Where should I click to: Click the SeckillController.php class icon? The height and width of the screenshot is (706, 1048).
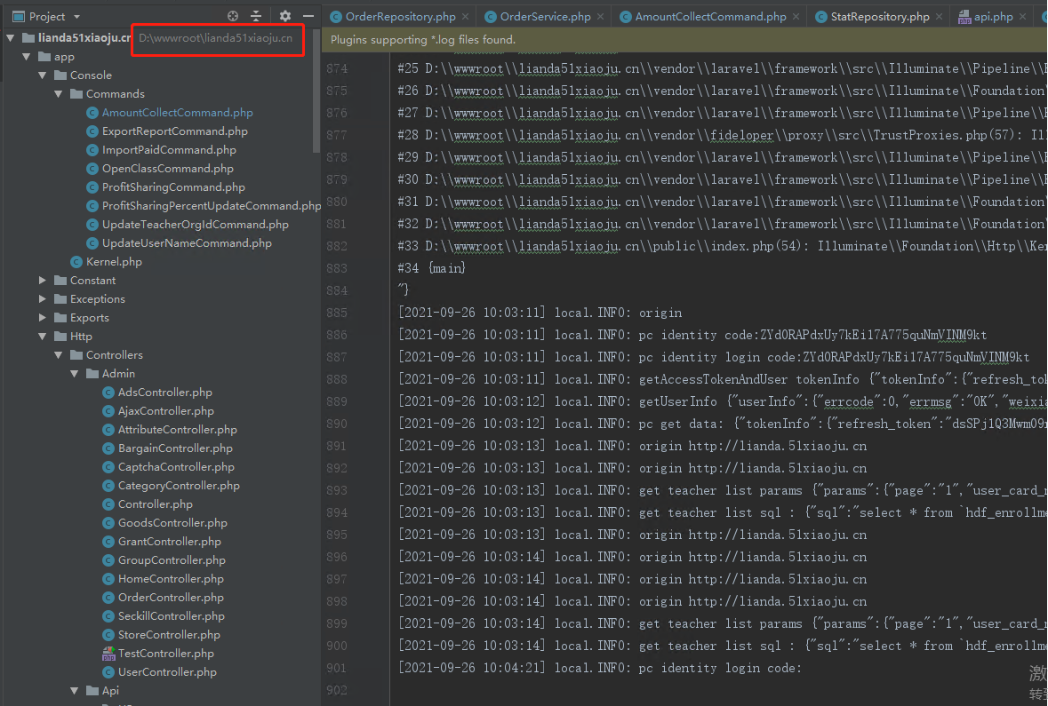[x=108, y=616]
